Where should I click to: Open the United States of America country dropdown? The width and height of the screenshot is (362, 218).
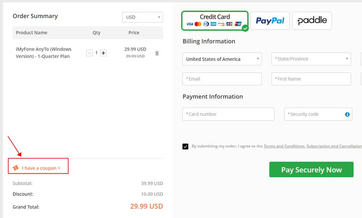point(222,59)
